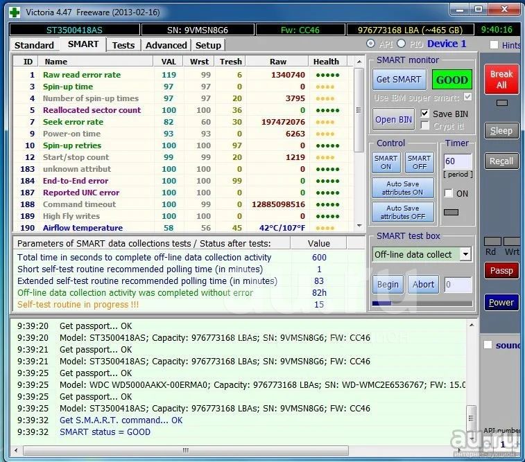Toggle the sound checkbox
The height and width of the screenshot is (462, 525).
click(x=488, y=345)
